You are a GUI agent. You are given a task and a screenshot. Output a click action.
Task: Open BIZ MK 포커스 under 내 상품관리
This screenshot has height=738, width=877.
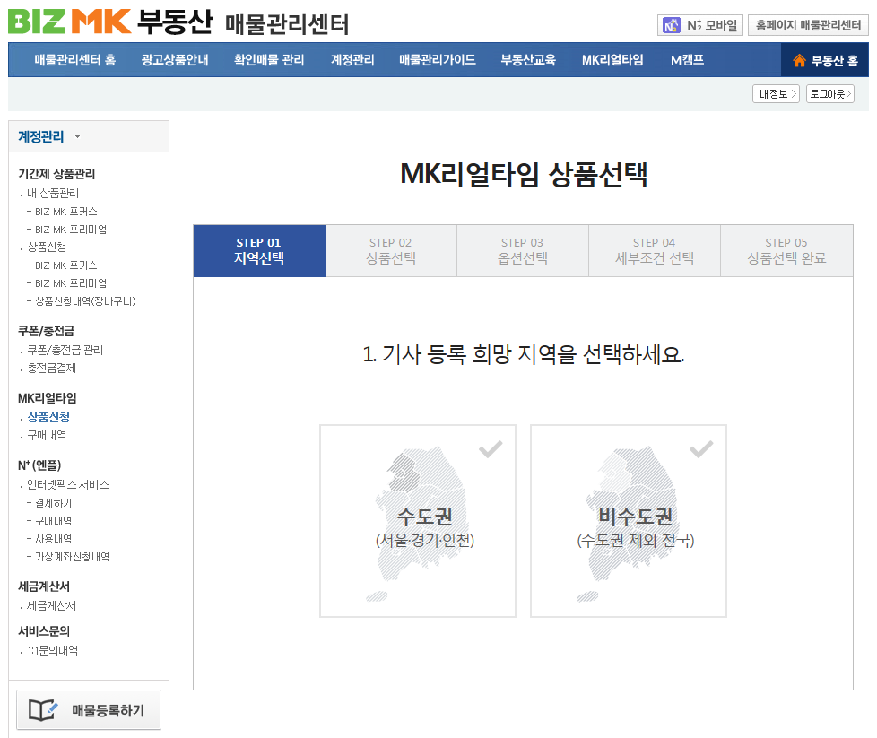66,212
